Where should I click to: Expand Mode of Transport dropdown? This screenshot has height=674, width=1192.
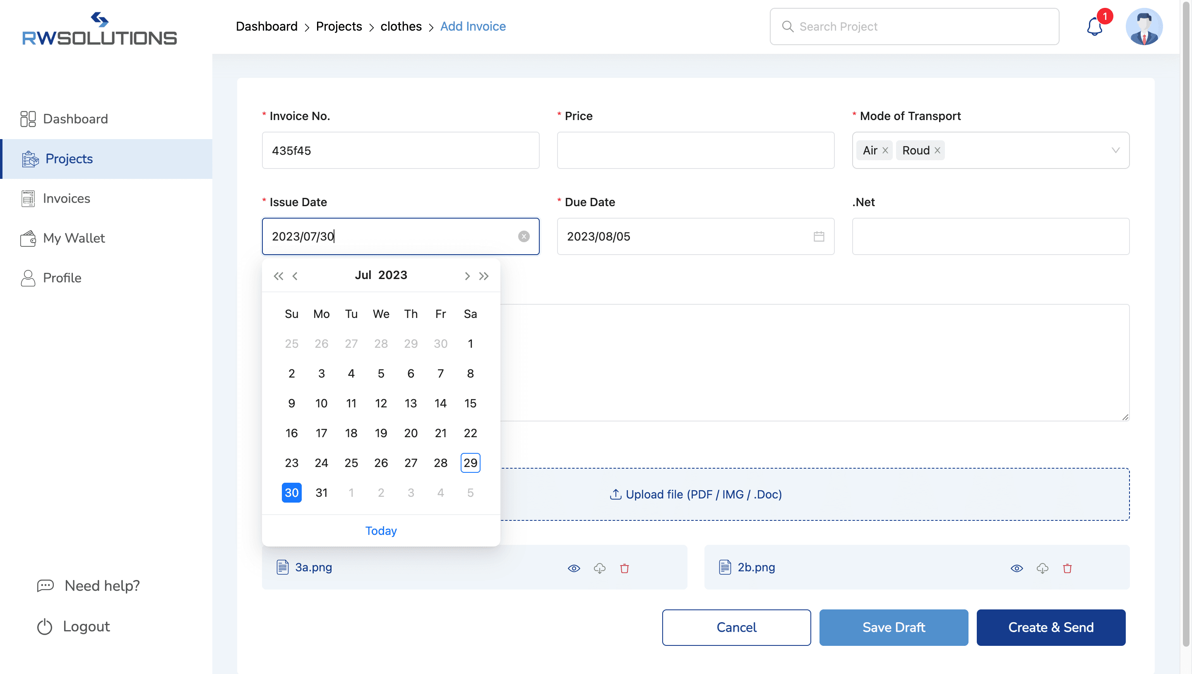tap(1115, 150)
